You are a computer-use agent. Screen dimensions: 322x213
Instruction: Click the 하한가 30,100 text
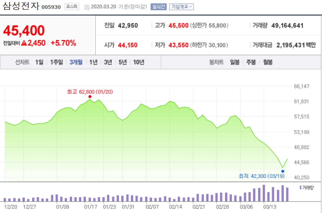click(209, 45)
